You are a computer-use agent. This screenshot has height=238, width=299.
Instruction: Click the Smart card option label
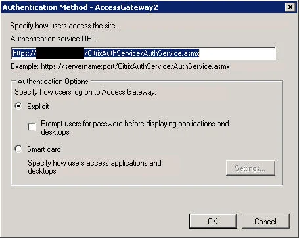tap(44, 149)
